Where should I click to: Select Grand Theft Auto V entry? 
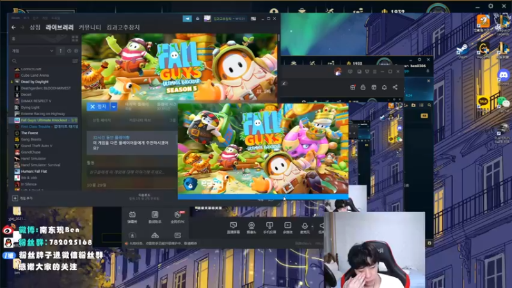click(x=36, y=146)
